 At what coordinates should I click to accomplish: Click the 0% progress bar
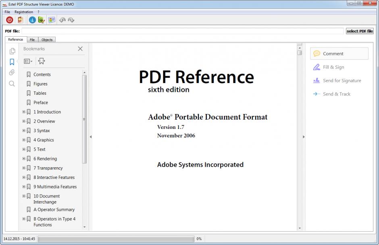point(116,239)
